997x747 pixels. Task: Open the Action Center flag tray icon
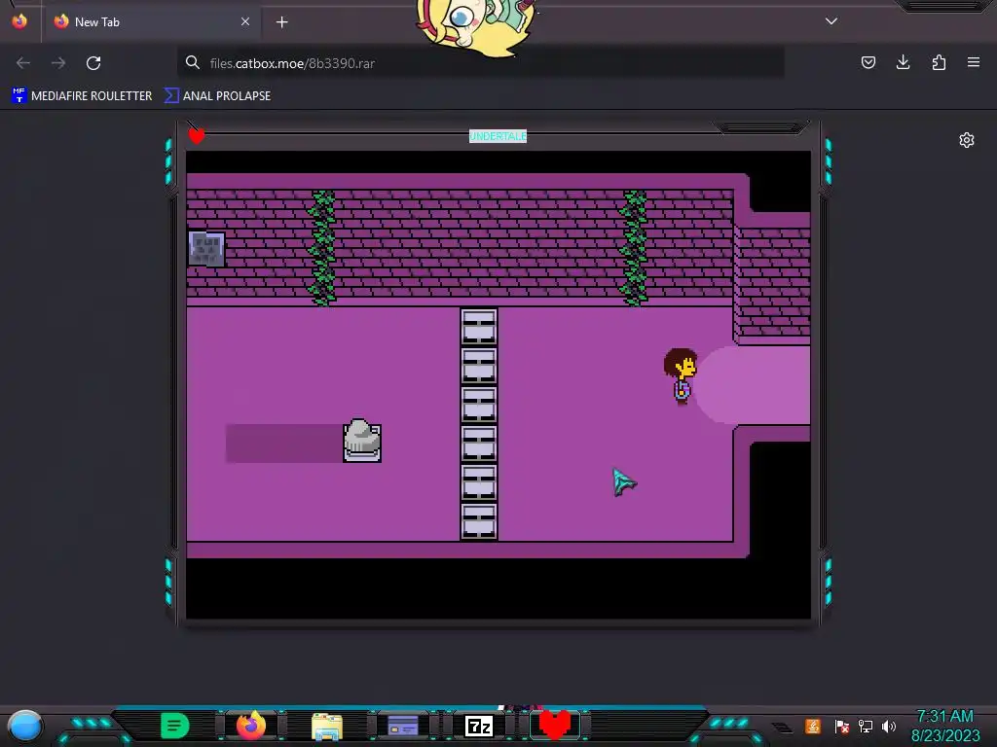point(841,726)
